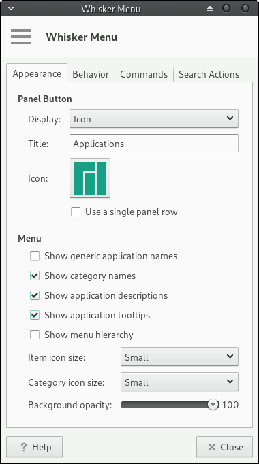Open the Display dropdown set to Icon
The image size is (259, 464).
154,118
